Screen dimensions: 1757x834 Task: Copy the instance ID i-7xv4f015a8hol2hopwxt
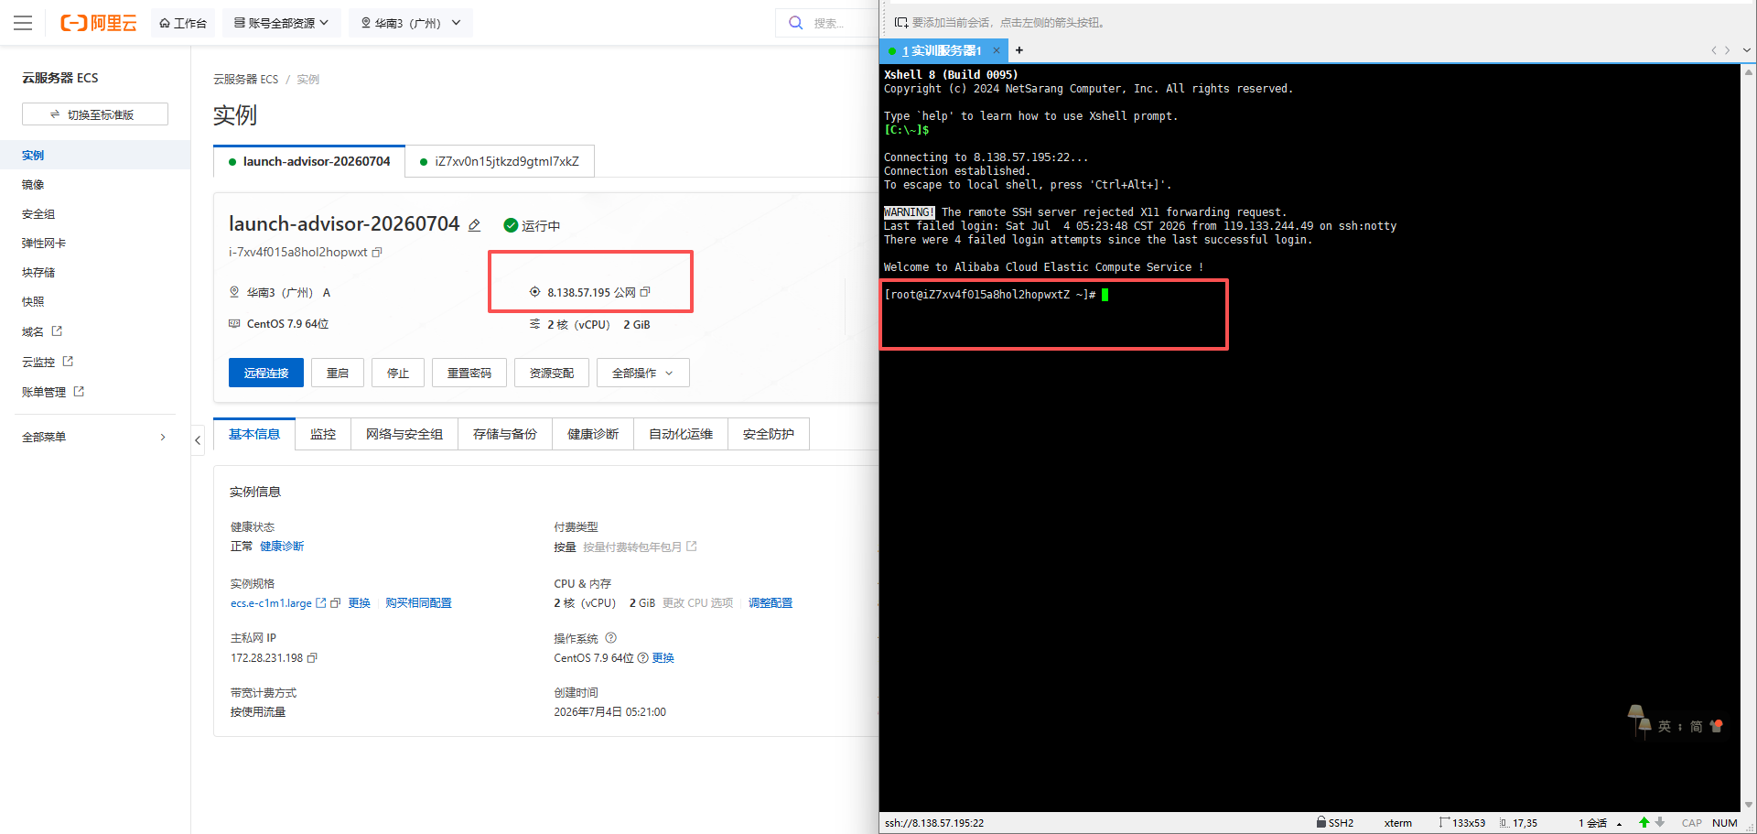[377, 253]
